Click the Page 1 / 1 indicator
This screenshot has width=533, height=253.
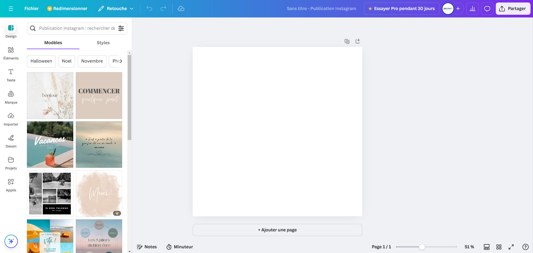(x=381, y=247)
